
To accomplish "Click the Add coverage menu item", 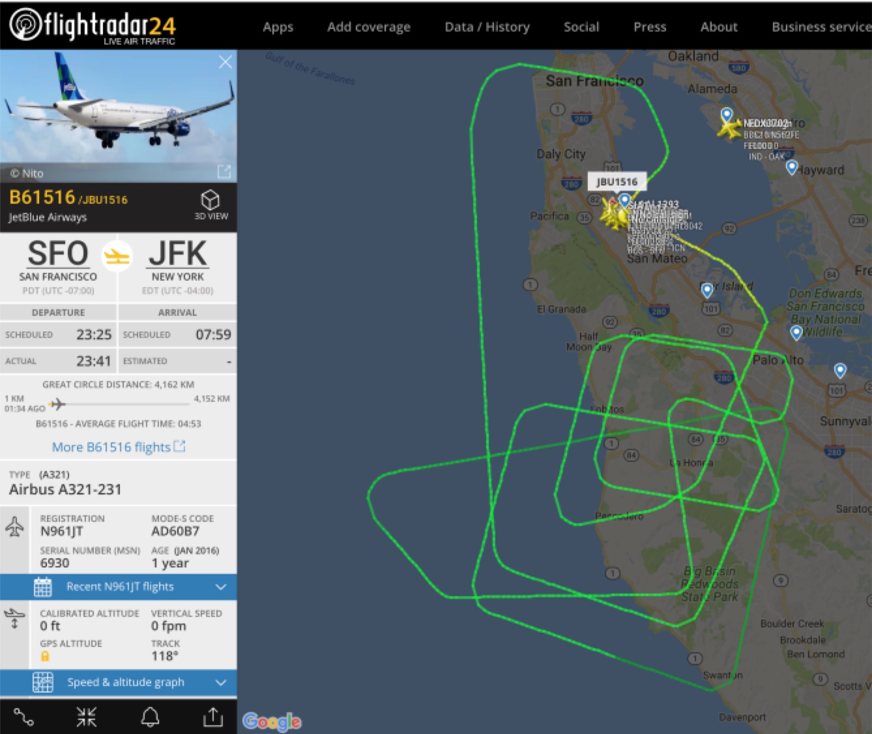I will [369, 27].
